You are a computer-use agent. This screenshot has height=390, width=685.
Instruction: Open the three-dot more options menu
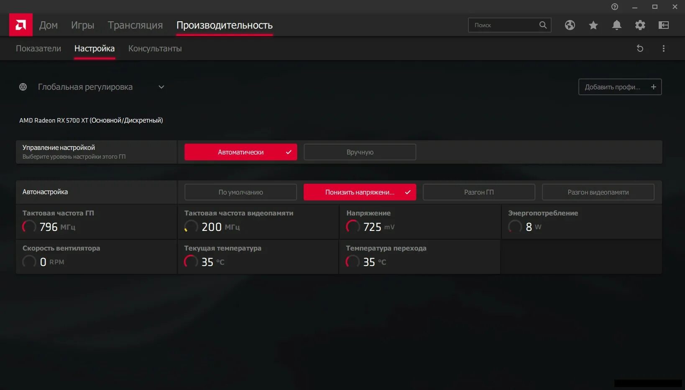(663, 48)
